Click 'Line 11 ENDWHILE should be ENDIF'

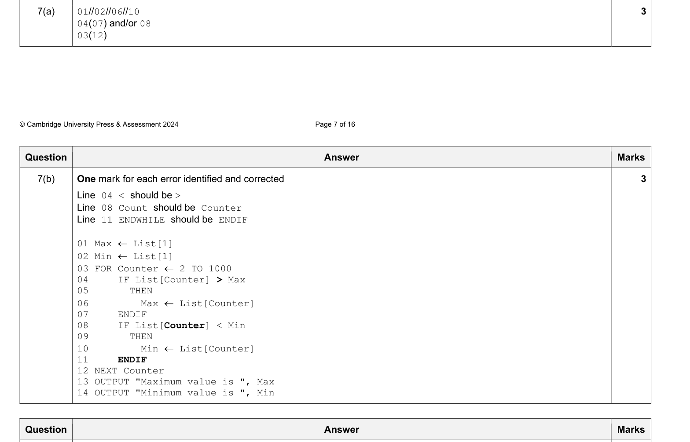[162, 219]
